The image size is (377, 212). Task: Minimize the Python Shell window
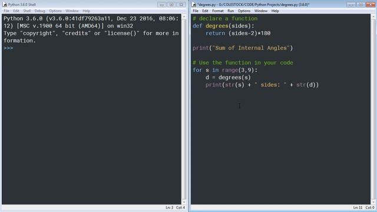pyautogui.click(x=162, y=4)
